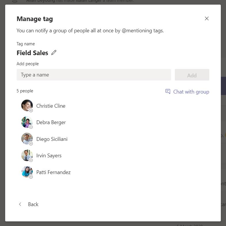This screenshot has width=226, height=226.
Task: Click Patti Fernandez's avatar
Action: click(x=26, y=172)
